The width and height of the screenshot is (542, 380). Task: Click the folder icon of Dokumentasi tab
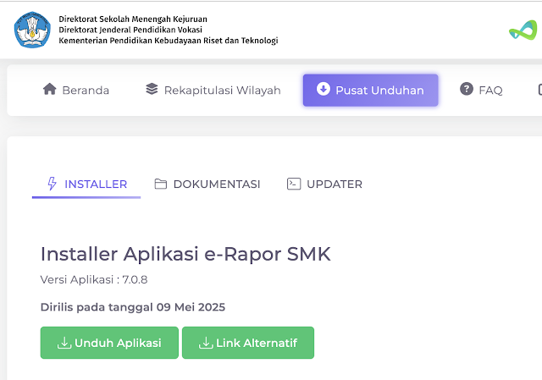pyautogui.click(x=160, y=184)
